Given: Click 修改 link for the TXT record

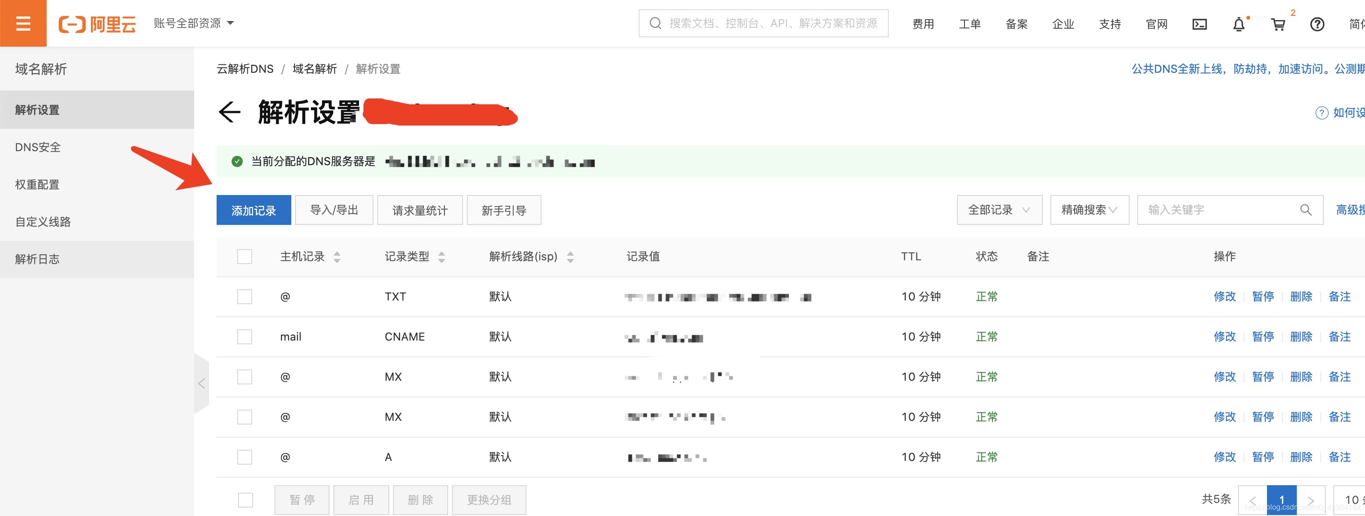Looking at the screenshot, I should click(1224, 297).
